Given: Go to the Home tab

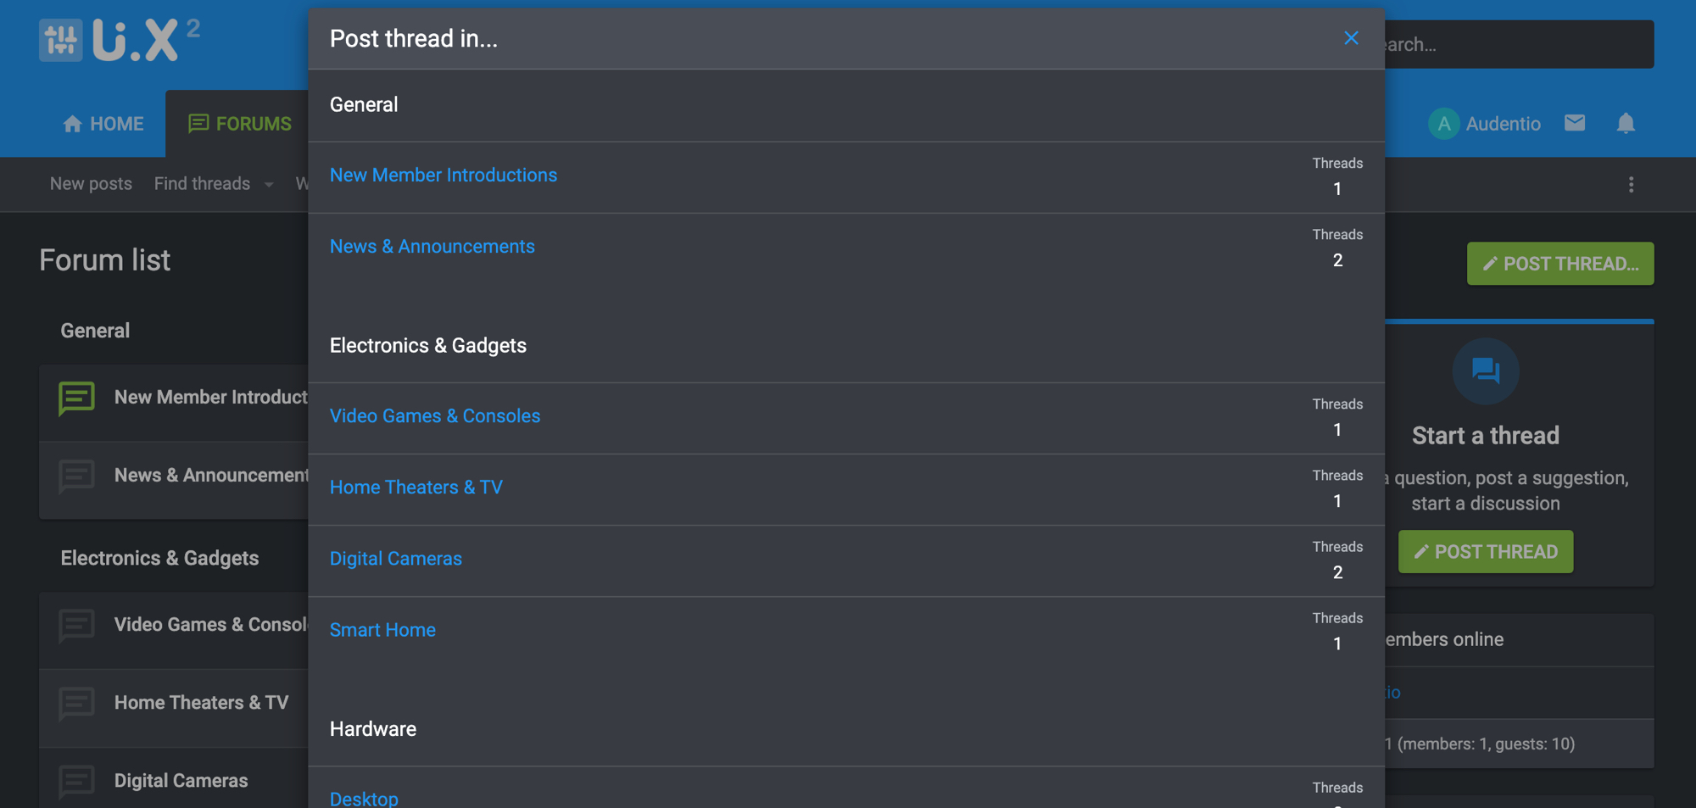Looking at the screenshot, I should pyautogui.click(x=103, y=124).
